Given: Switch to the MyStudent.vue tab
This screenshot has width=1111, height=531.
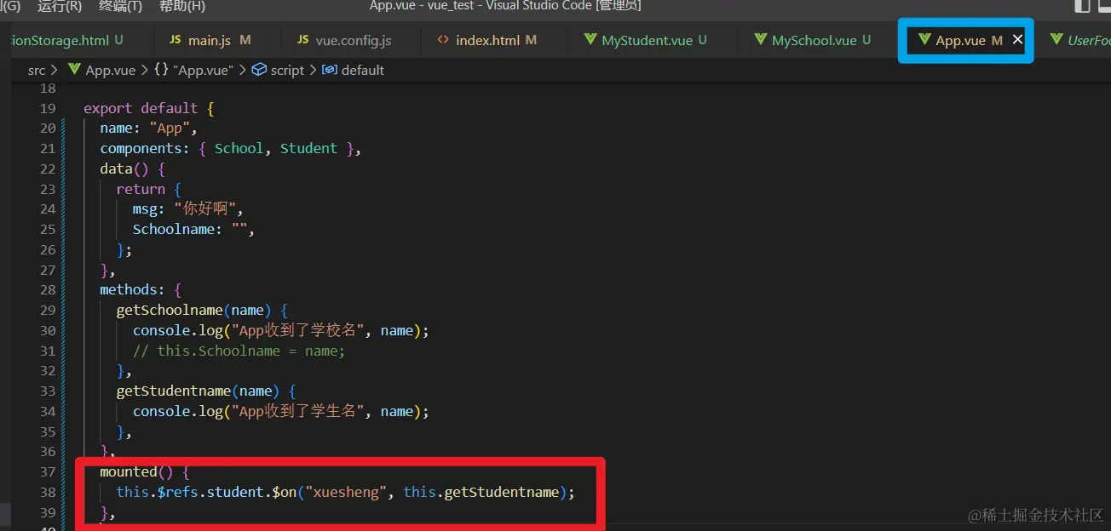Looking at the screenshot, I should click(x=646, y=40).
